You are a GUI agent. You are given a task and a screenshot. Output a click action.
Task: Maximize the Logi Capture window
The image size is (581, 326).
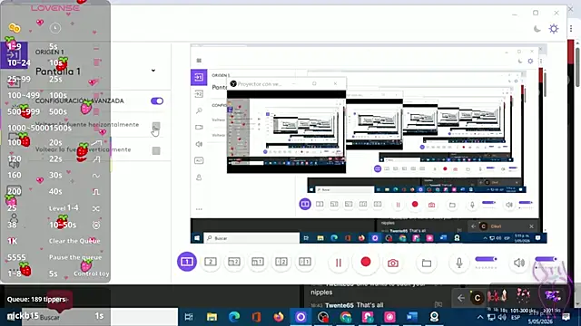pyautogui.click(x=536, y=13)
